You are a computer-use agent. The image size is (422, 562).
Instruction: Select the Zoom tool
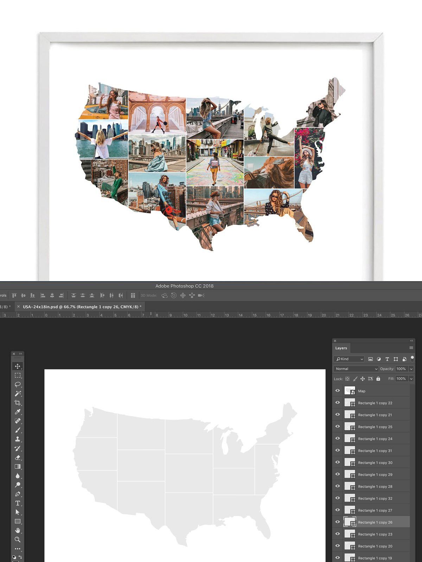click(18, 540)
